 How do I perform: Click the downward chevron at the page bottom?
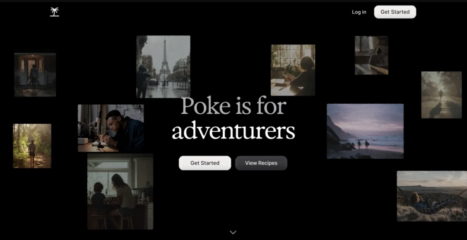(233, 232)
